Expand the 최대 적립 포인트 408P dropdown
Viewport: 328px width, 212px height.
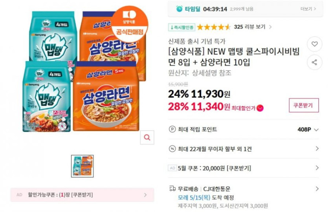pyautogui.click(x=316, y=130)
